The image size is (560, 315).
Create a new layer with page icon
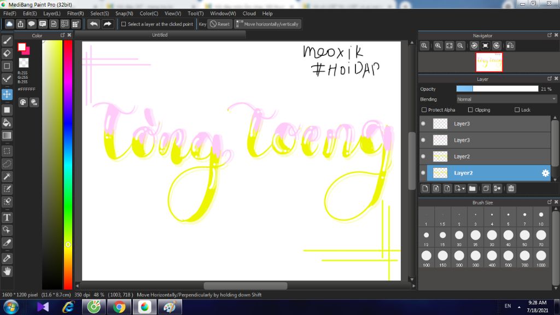[425, 189]
